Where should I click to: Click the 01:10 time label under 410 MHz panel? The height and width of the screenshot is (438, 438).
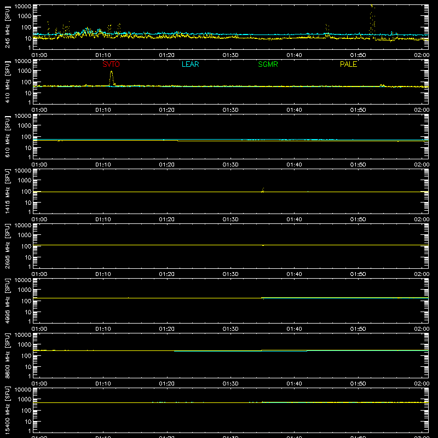pyautogui.click(x=103, y=110)
